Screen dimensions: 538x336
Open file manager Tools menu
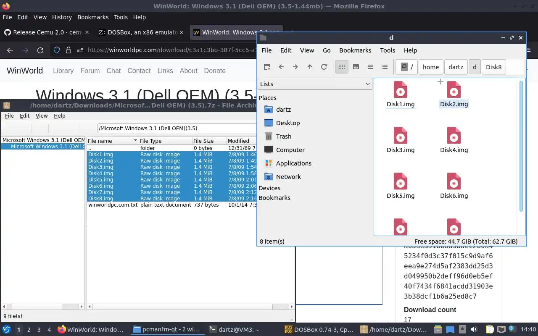pos(388,50)
